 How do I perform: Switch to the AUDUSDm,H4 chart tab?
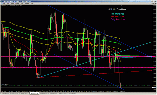[x=44, y=93]
